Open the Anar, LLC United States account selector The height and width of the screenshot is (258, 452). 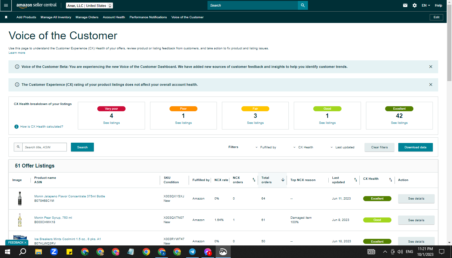coord(89,6)
